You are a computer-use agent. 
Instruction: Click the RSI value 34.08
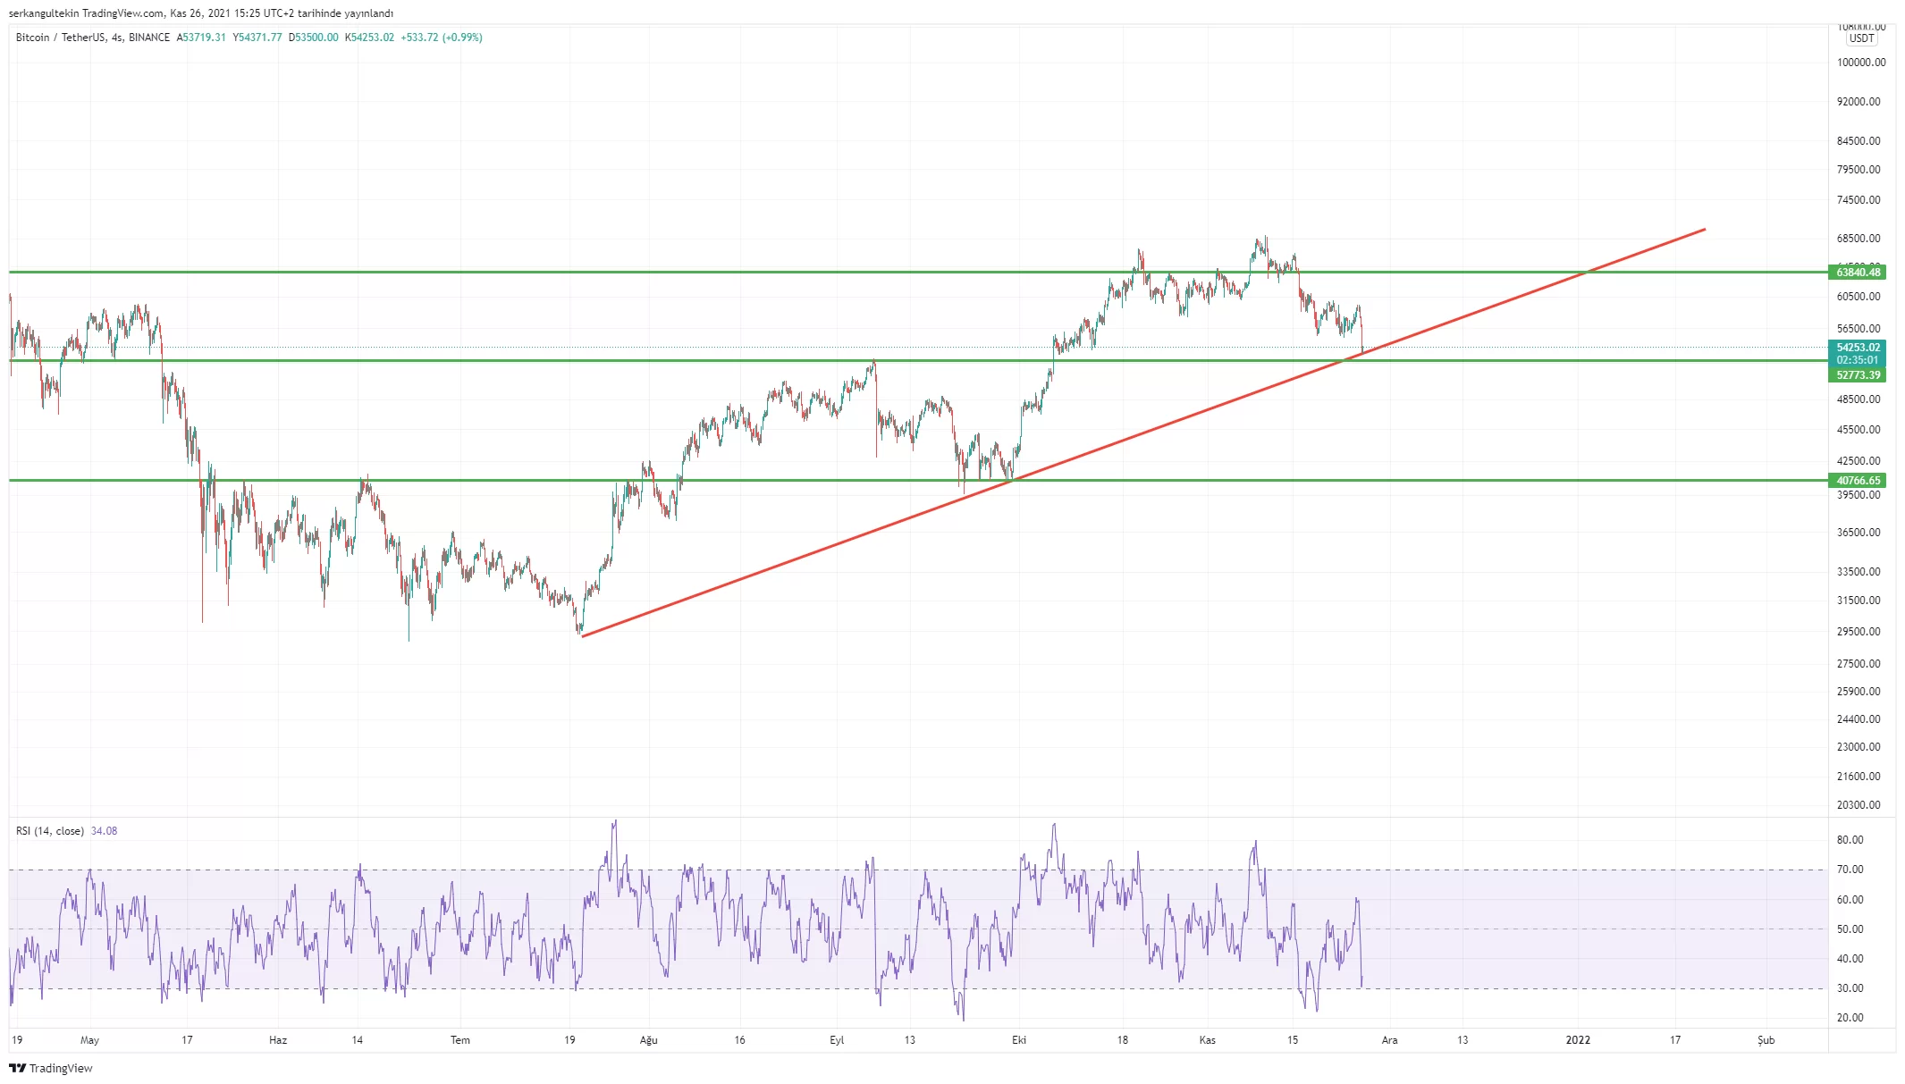point(104,831)
